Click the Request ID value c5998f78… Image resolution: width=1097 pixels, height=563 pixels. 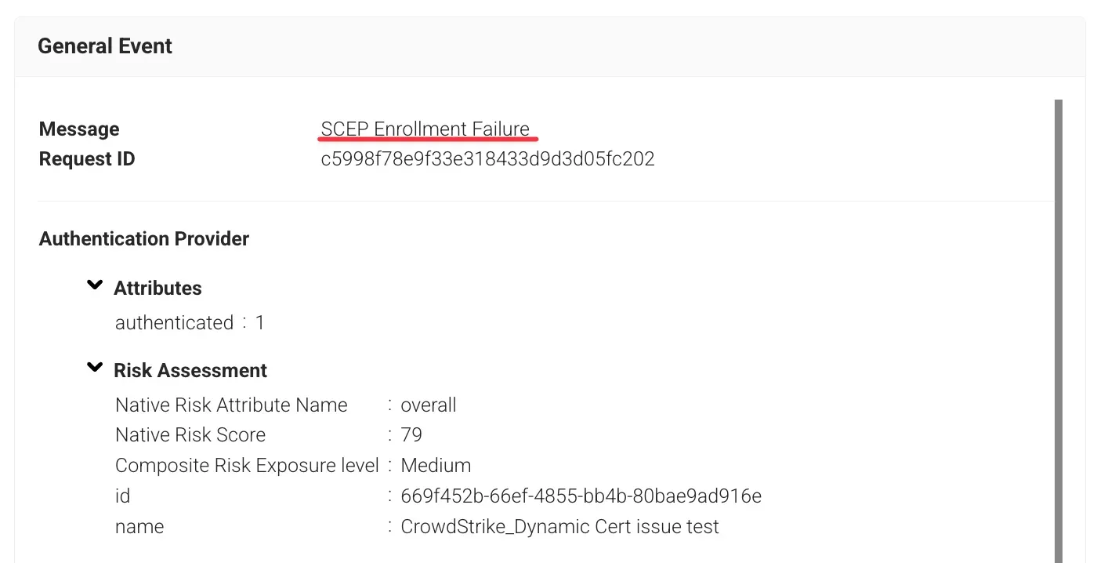click(487, 159)
